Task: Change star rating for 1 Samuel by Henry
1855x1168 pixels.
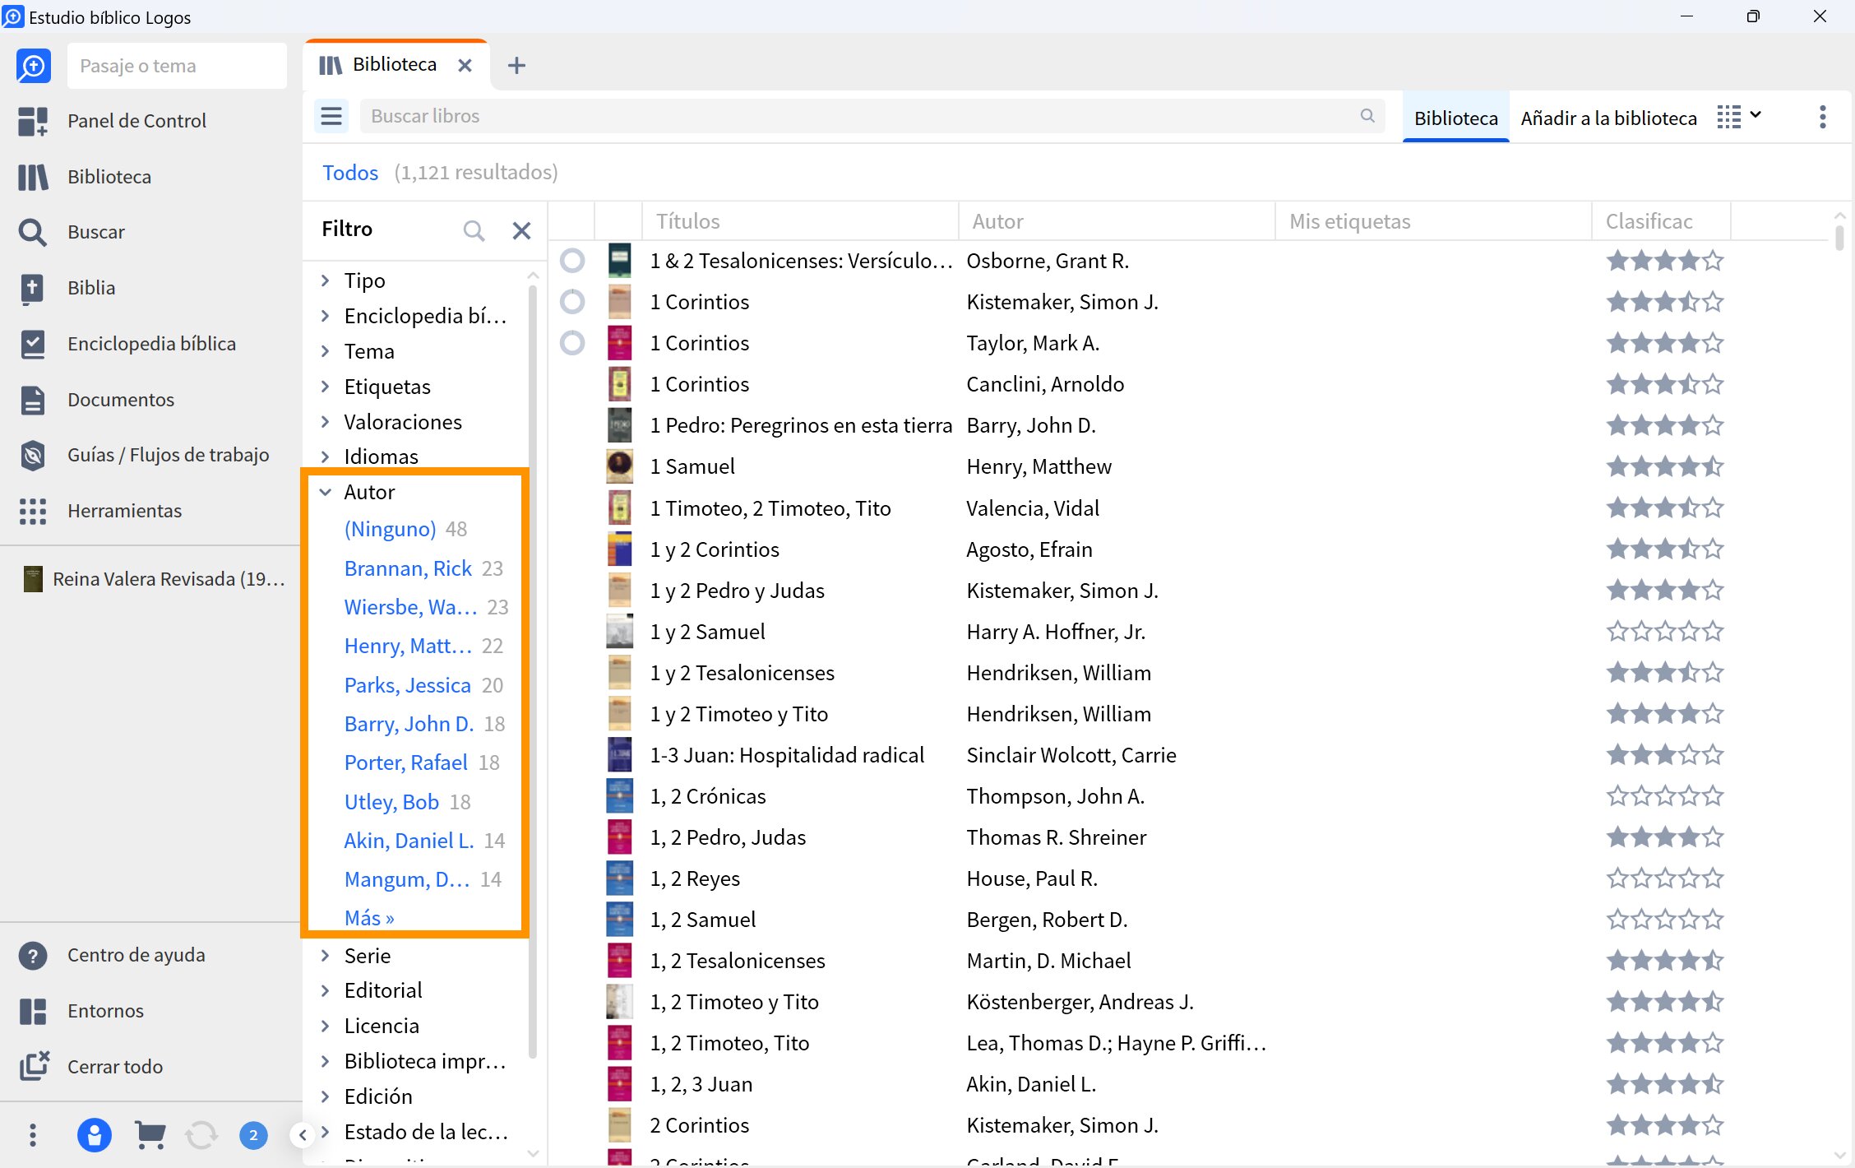Action: point(1665,466)
